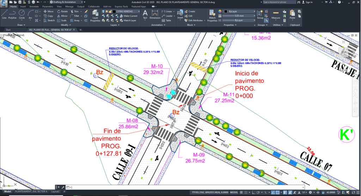Click the Erase tool icon

86,11
